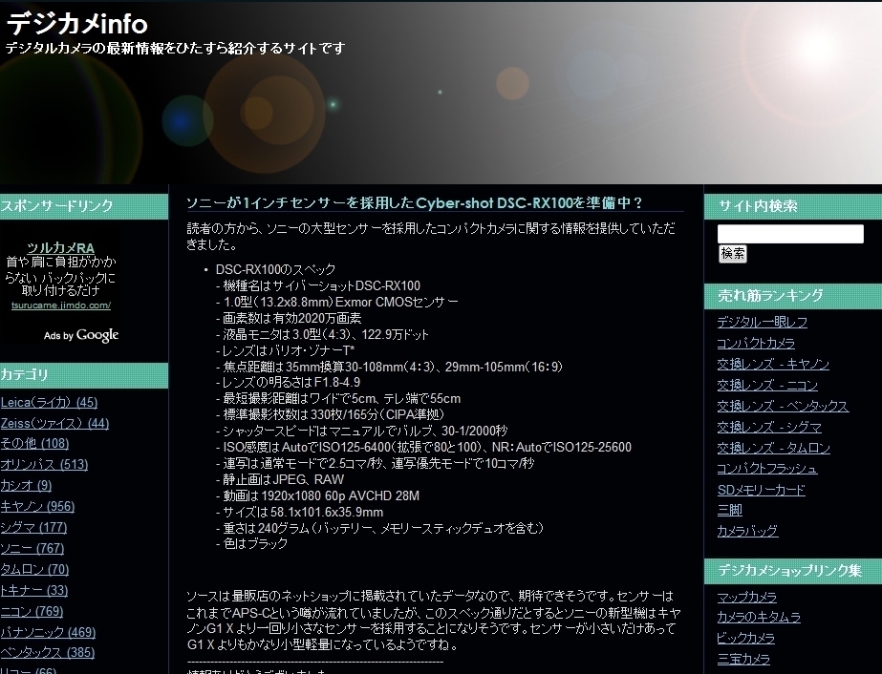Open the キヤノン (956) category
882x674 pixels.
(x=37, y=507)
